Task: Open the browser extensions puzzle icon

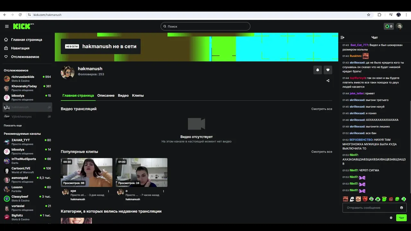Action: (379, 15)
